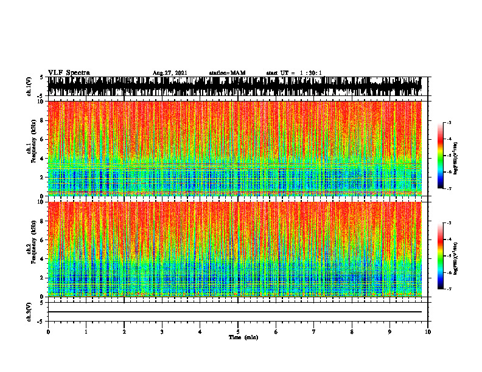Click time axis tick label '8'

tap(352, 332)
